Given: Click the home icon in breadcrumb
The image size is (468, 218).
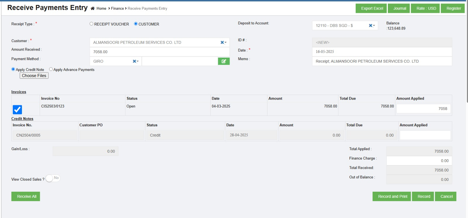Looking at the screenshot, I should pyautogui.click(x=92, y=8).
